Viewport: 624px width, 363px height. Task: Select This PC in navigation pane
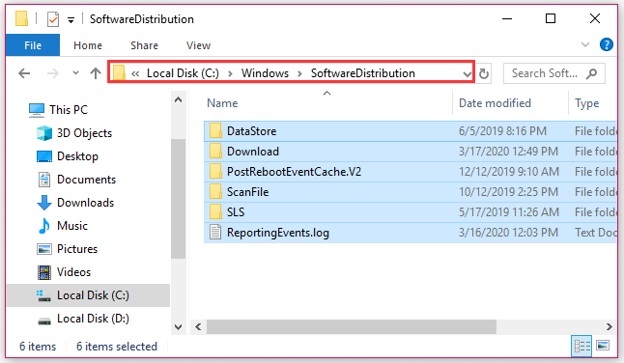[x=58, y=110]
